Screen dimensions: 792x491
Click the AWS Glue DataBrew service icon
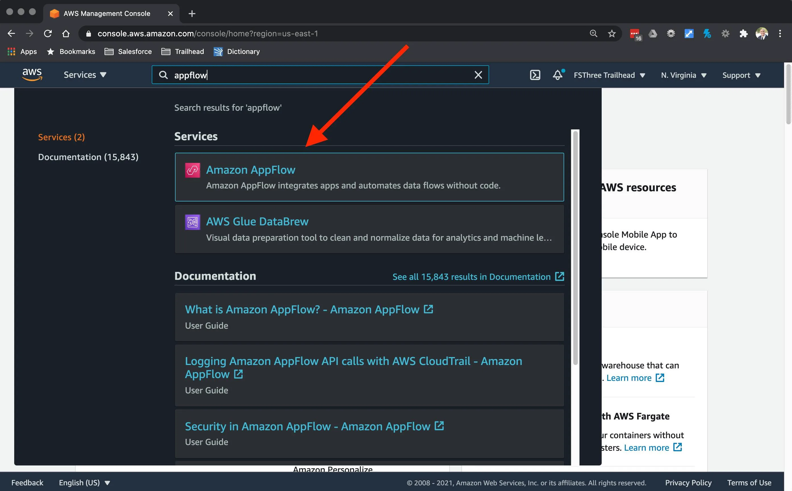(x=193, y=222)
